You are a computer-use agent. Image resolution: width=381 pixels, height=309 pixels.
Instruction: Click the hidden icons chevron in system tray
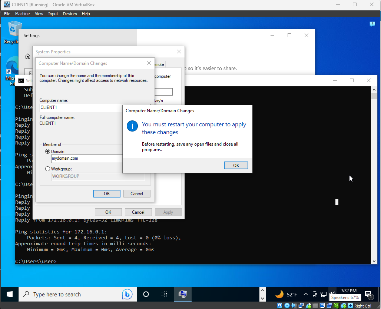click(305, 294)
